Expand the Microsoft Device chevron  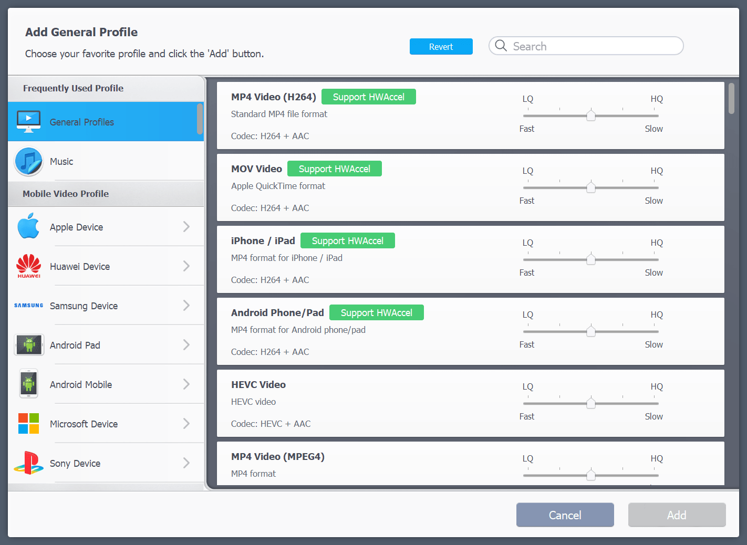186,423
